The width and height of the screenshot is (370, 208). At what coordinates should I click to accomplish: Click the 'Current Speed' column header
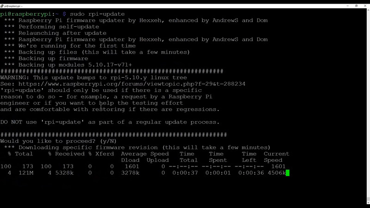point(276,157)
